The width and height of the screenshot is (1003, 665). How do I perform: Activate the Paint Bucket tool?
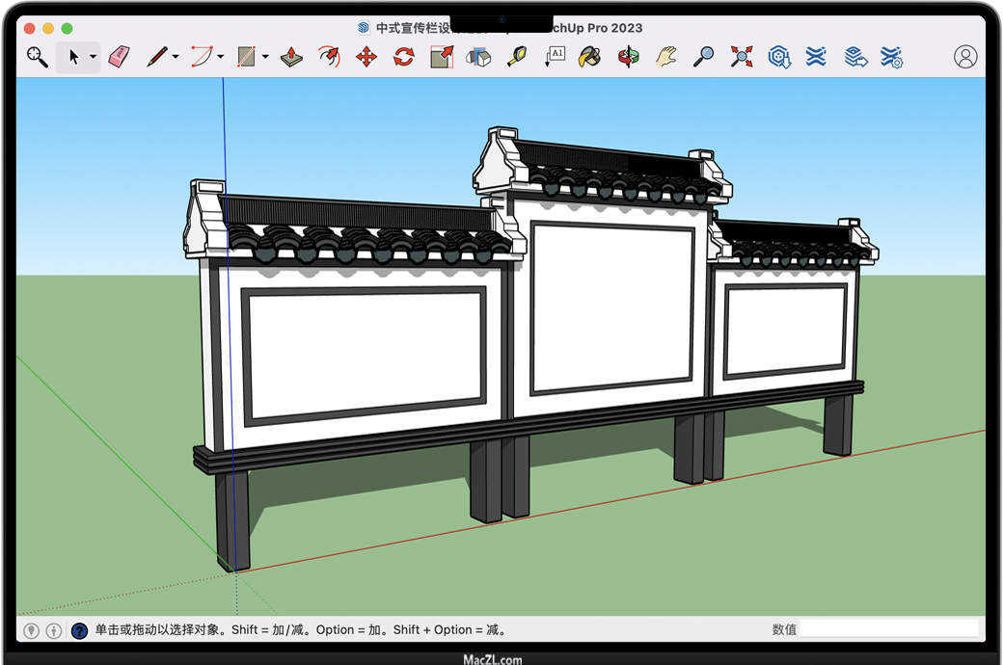[588, 57]
